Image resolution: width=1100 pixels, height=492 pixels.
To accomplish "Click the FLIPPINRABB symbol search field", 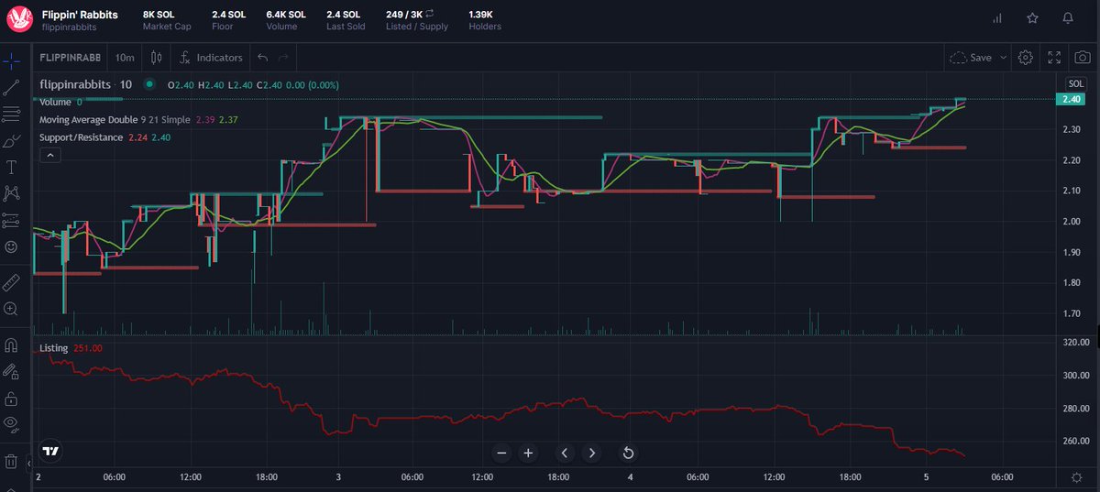I will tap(71, 57).
